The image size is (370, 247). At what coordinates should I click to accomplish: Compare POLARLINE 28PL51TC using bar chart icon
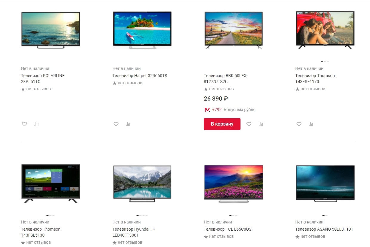pyautogui.click(x=36, y=124)
